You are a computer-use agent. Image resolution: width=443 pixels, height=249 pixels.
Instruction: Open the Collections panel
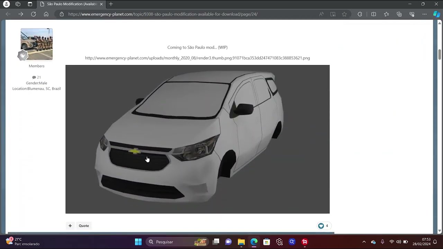[x=399, y=14]
